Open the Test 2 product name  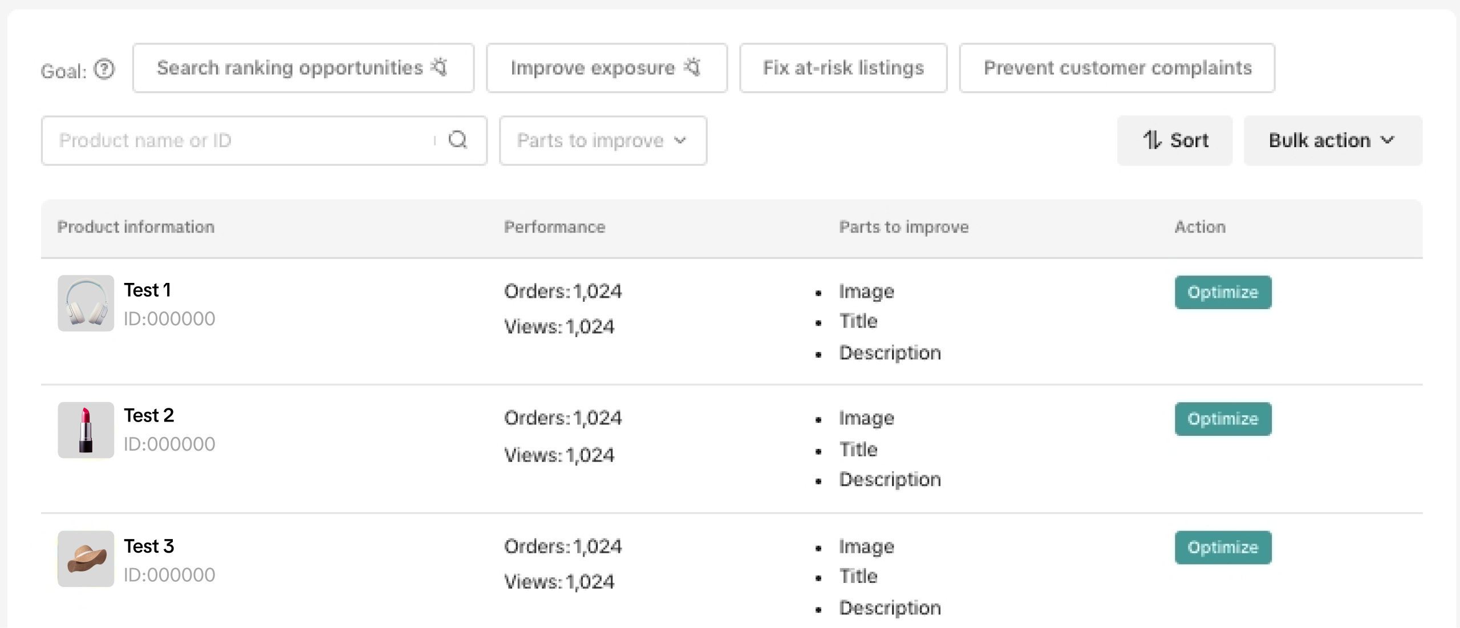coord(149,415)
